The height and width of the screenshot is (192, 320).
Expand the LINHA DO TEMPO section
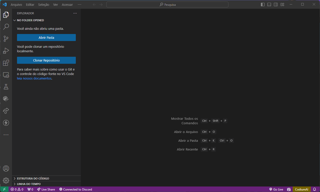29,184
